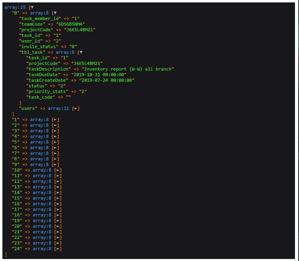Expand the users array:11 arrow
Image resolution: width=299 pixels, height=261 pixels.
click(76, 108)
